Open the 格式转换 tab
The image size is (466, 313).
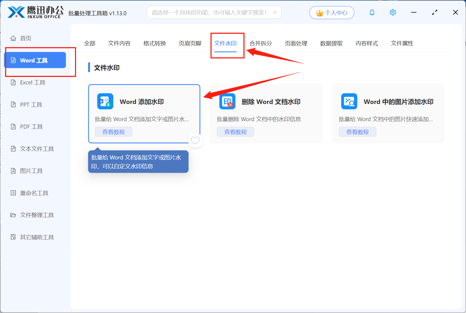[x=155, y=43]
